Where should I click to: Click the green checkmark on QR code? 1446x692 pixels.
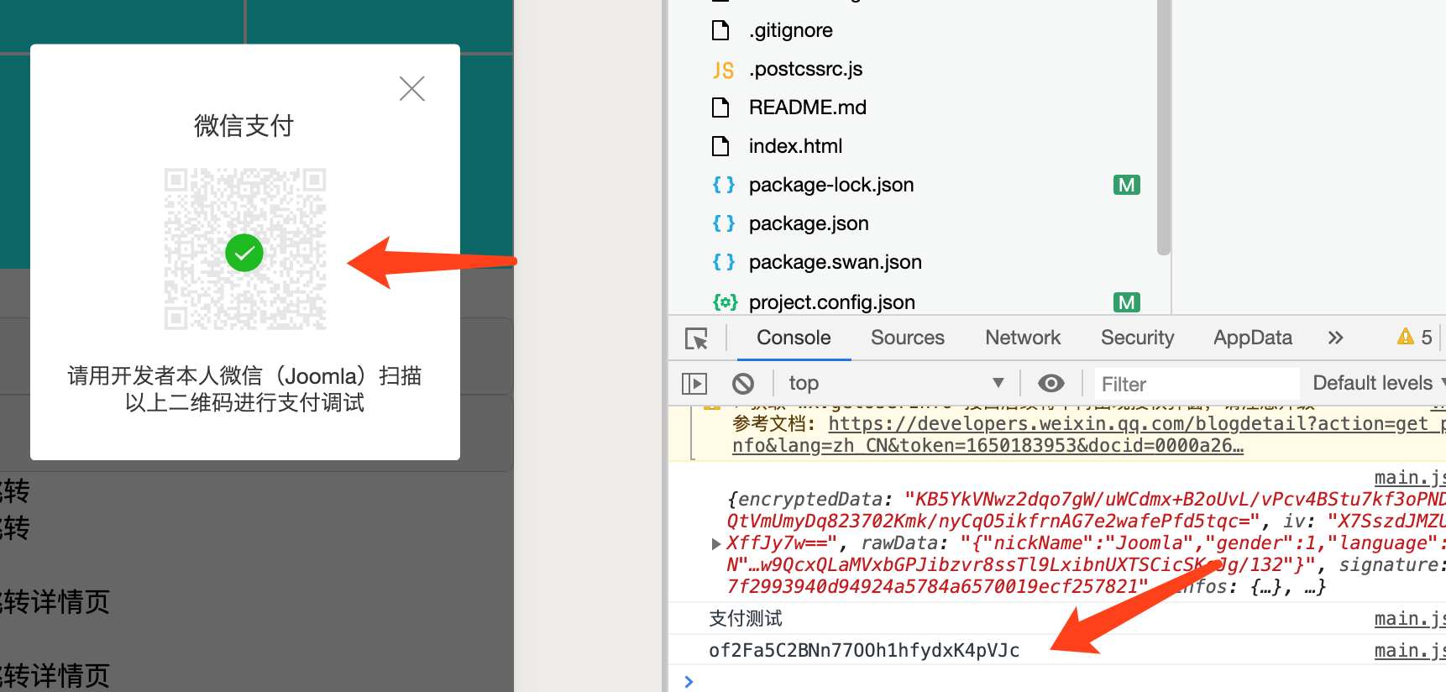tap(244, 253)
